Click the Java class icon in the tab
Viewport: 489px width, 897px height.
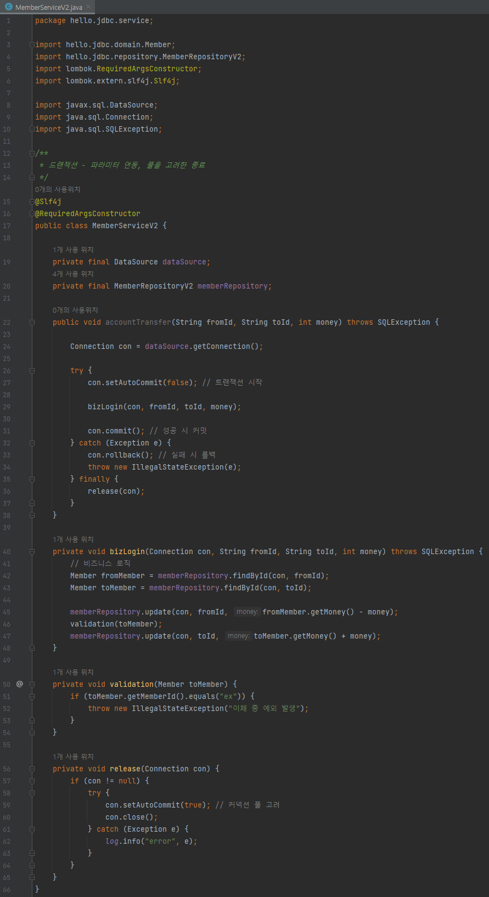click(x=9, y=7)
